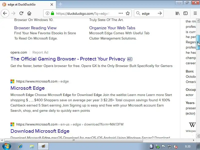Open the Library bookmarks and history icon

point(177,13)
